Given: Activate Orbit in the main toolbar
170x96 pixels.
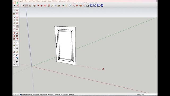Looking at the screenshot, I should 63,6.
